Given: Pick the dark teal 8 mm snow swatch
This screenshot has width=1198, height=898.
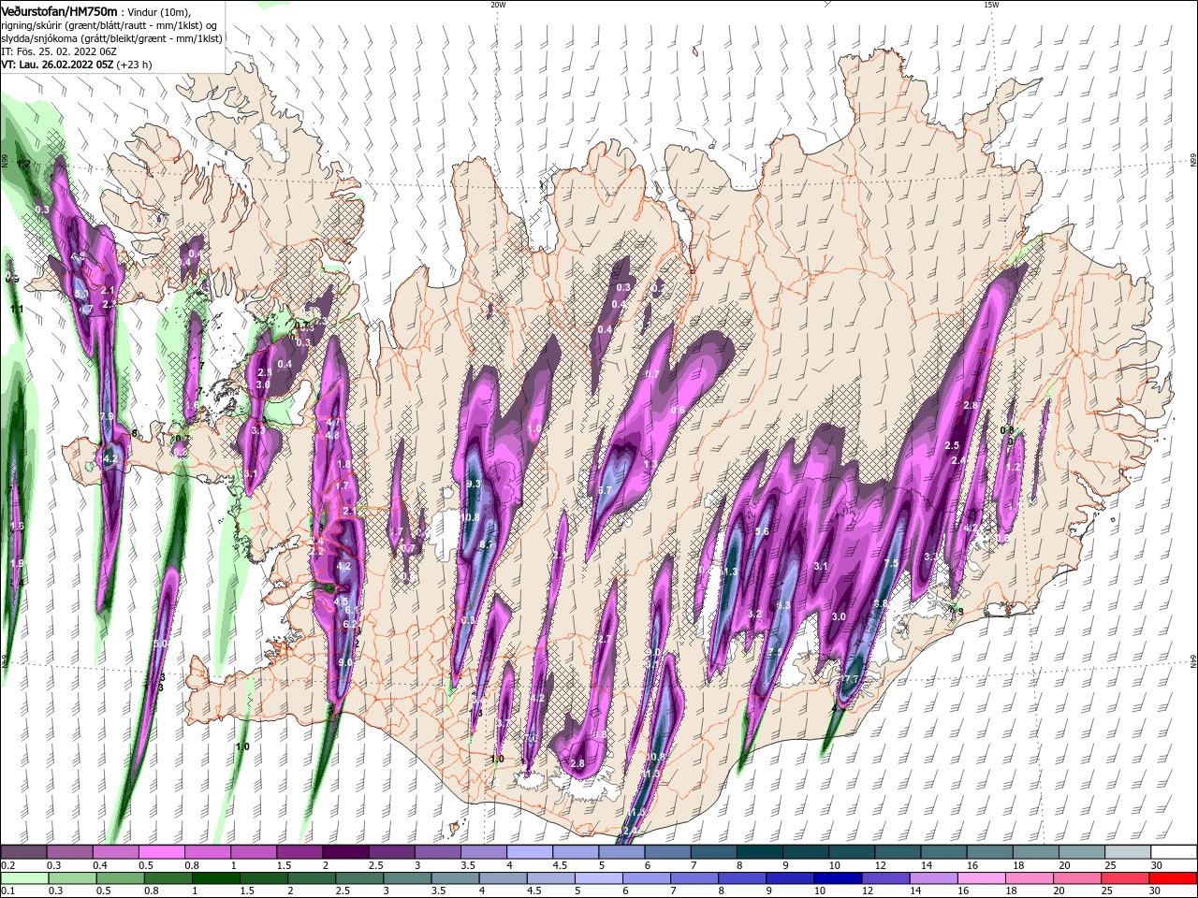Looking at the screenshot, I should point(760,852).
